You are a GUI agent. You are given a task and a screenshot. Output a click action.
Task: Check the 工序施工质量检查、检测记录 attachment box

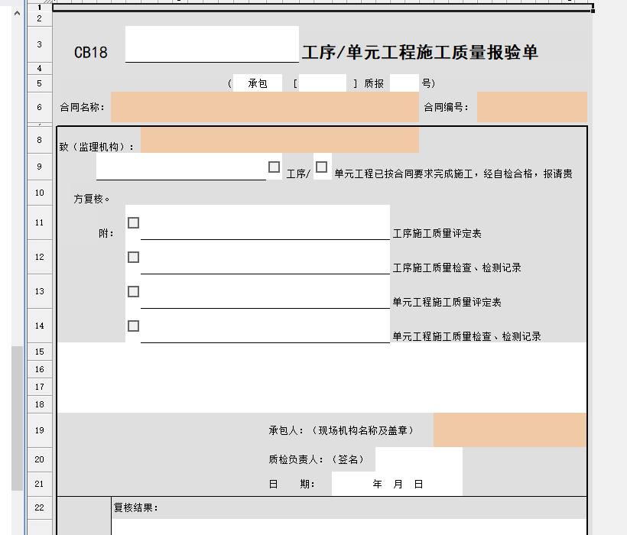point(134,257)
